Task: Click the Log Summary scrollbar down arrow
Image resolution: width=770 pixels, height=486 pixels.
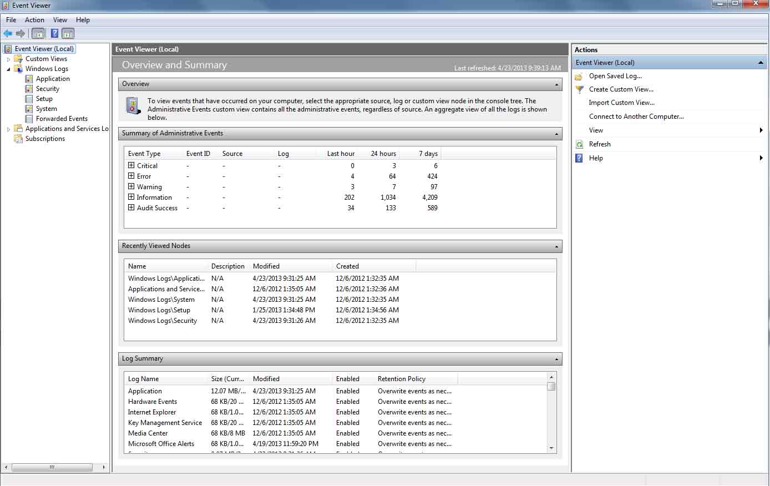Action: (551, 448)
